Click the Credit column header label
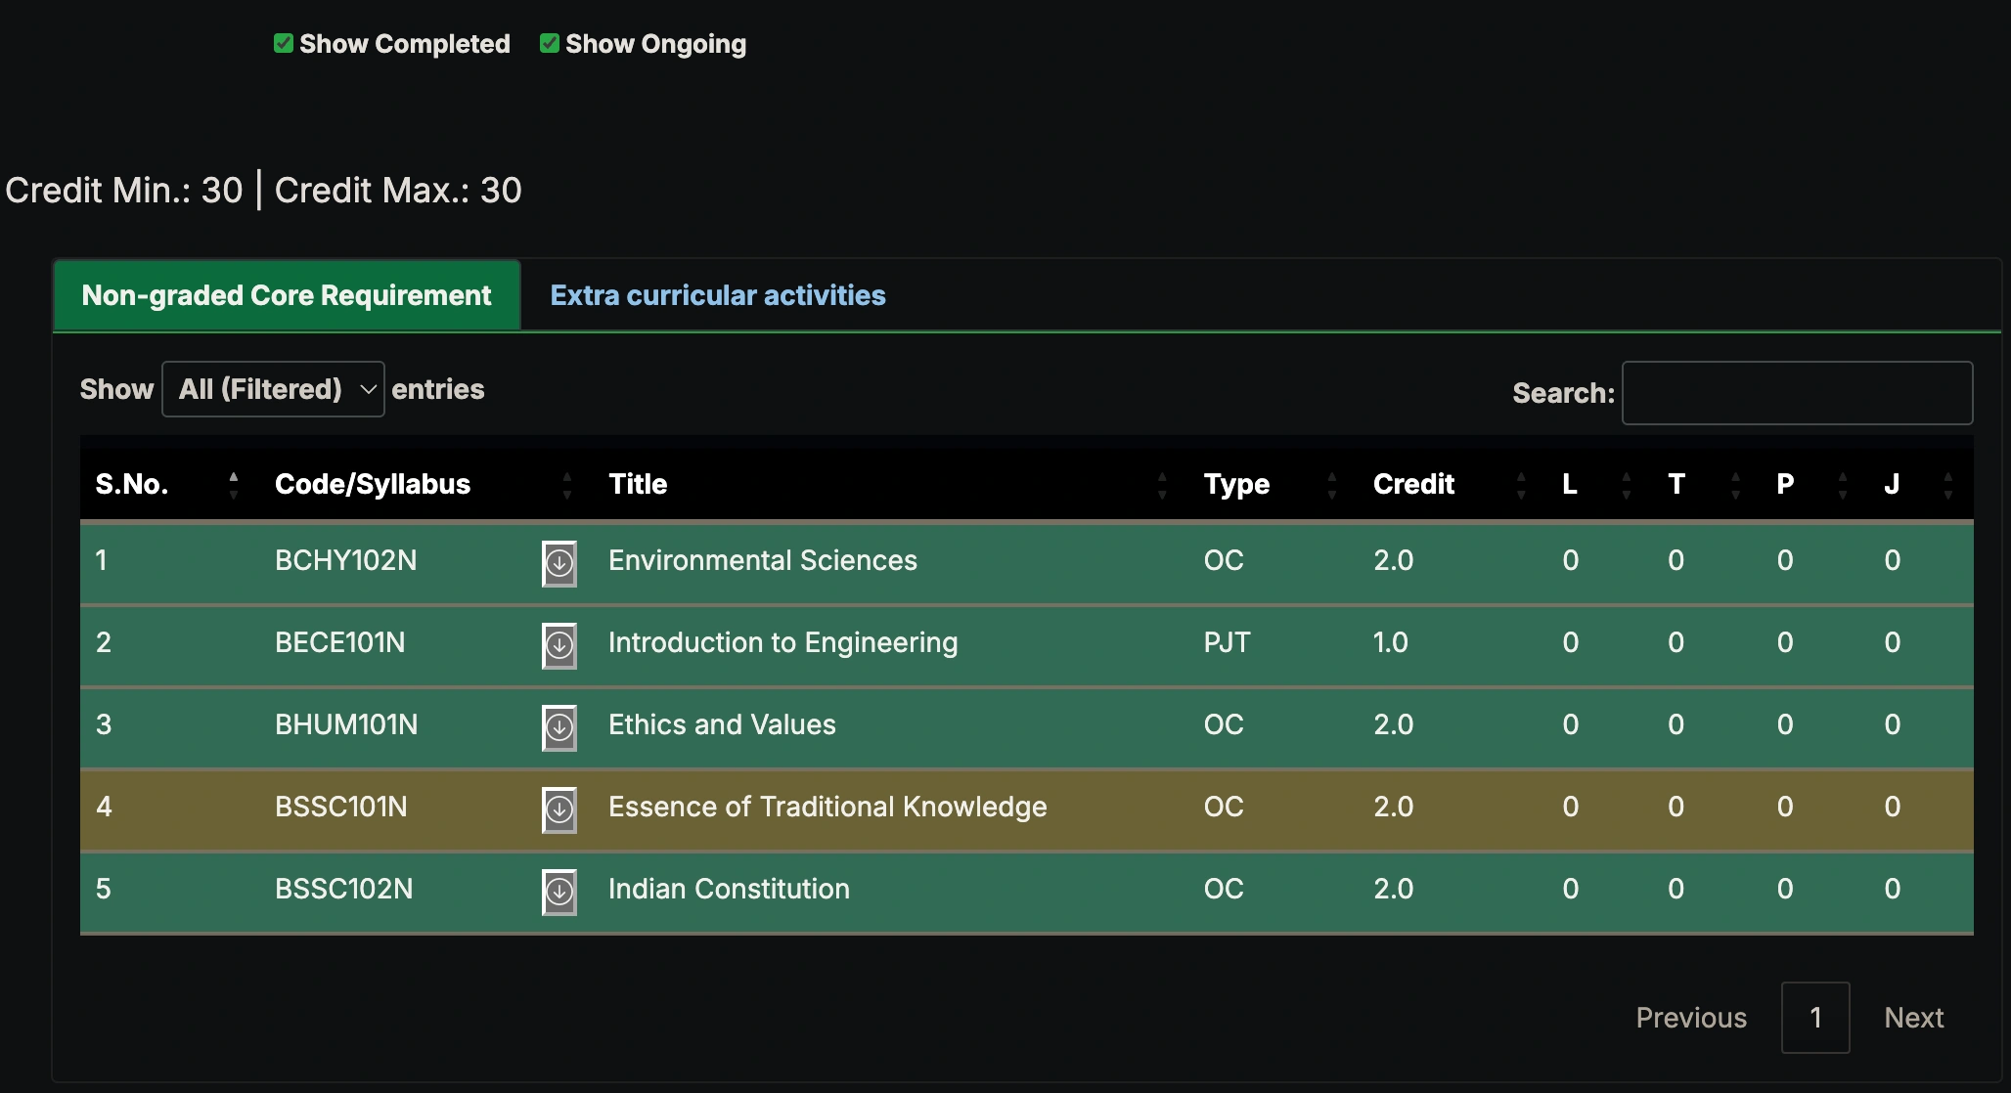The height and width of the screenshot is (1093, 2011). coord(1413,484)
